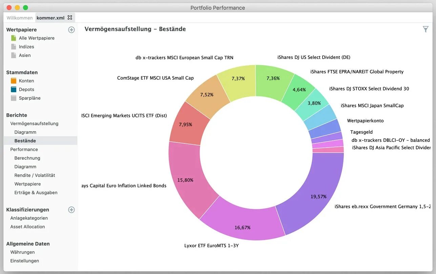This screenshot has height=274, width=436.
Task: Open Diagramm under Performance
Action: click(25, 167)
